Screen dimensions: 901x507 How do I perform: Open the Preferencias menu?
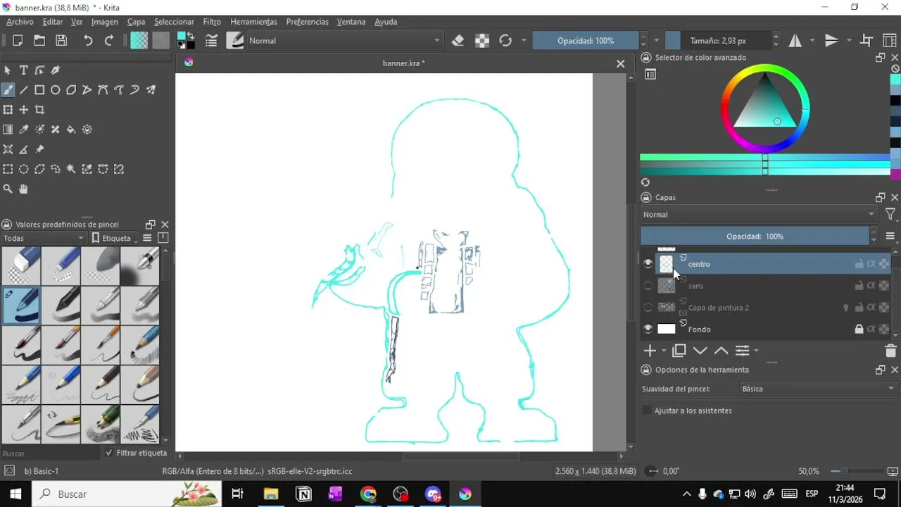click(x=307, y=22)
